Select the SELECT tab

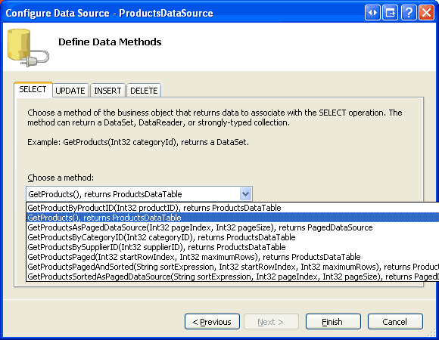click(33, 89)
